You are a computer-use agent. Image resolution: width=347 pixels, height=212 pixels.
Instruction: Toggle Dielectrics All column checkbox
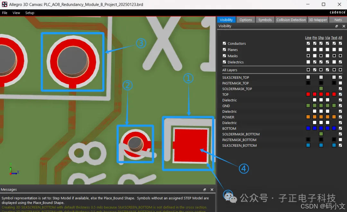click(x=340, y=62)
